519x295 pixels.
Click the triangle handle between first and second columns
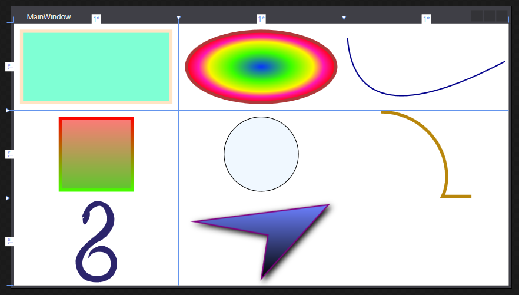click(179, 18)
